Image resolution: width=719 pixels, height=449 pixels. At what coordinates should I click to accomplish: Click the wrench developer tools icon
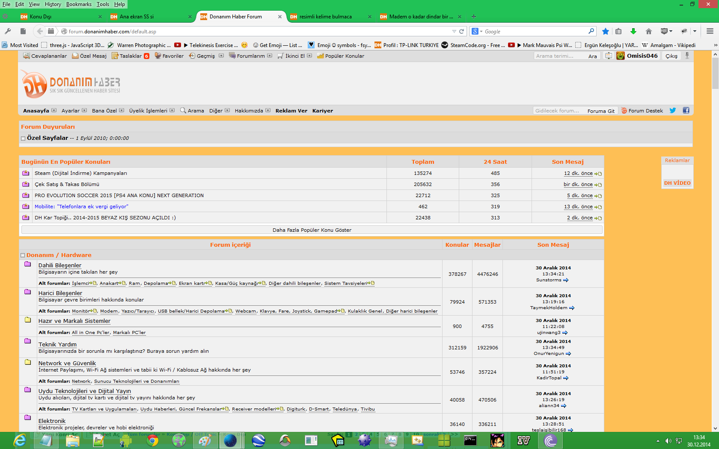pyautogui.click(x=8, y=31)
